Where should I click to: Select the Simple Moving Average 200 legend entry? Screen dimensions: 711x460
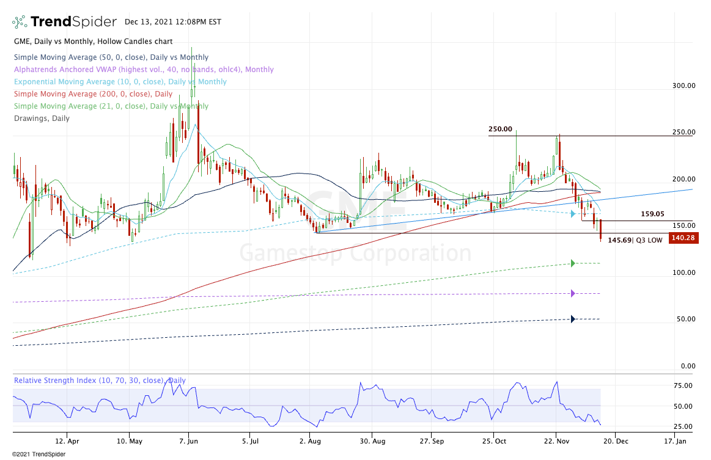tap(93, 94)
